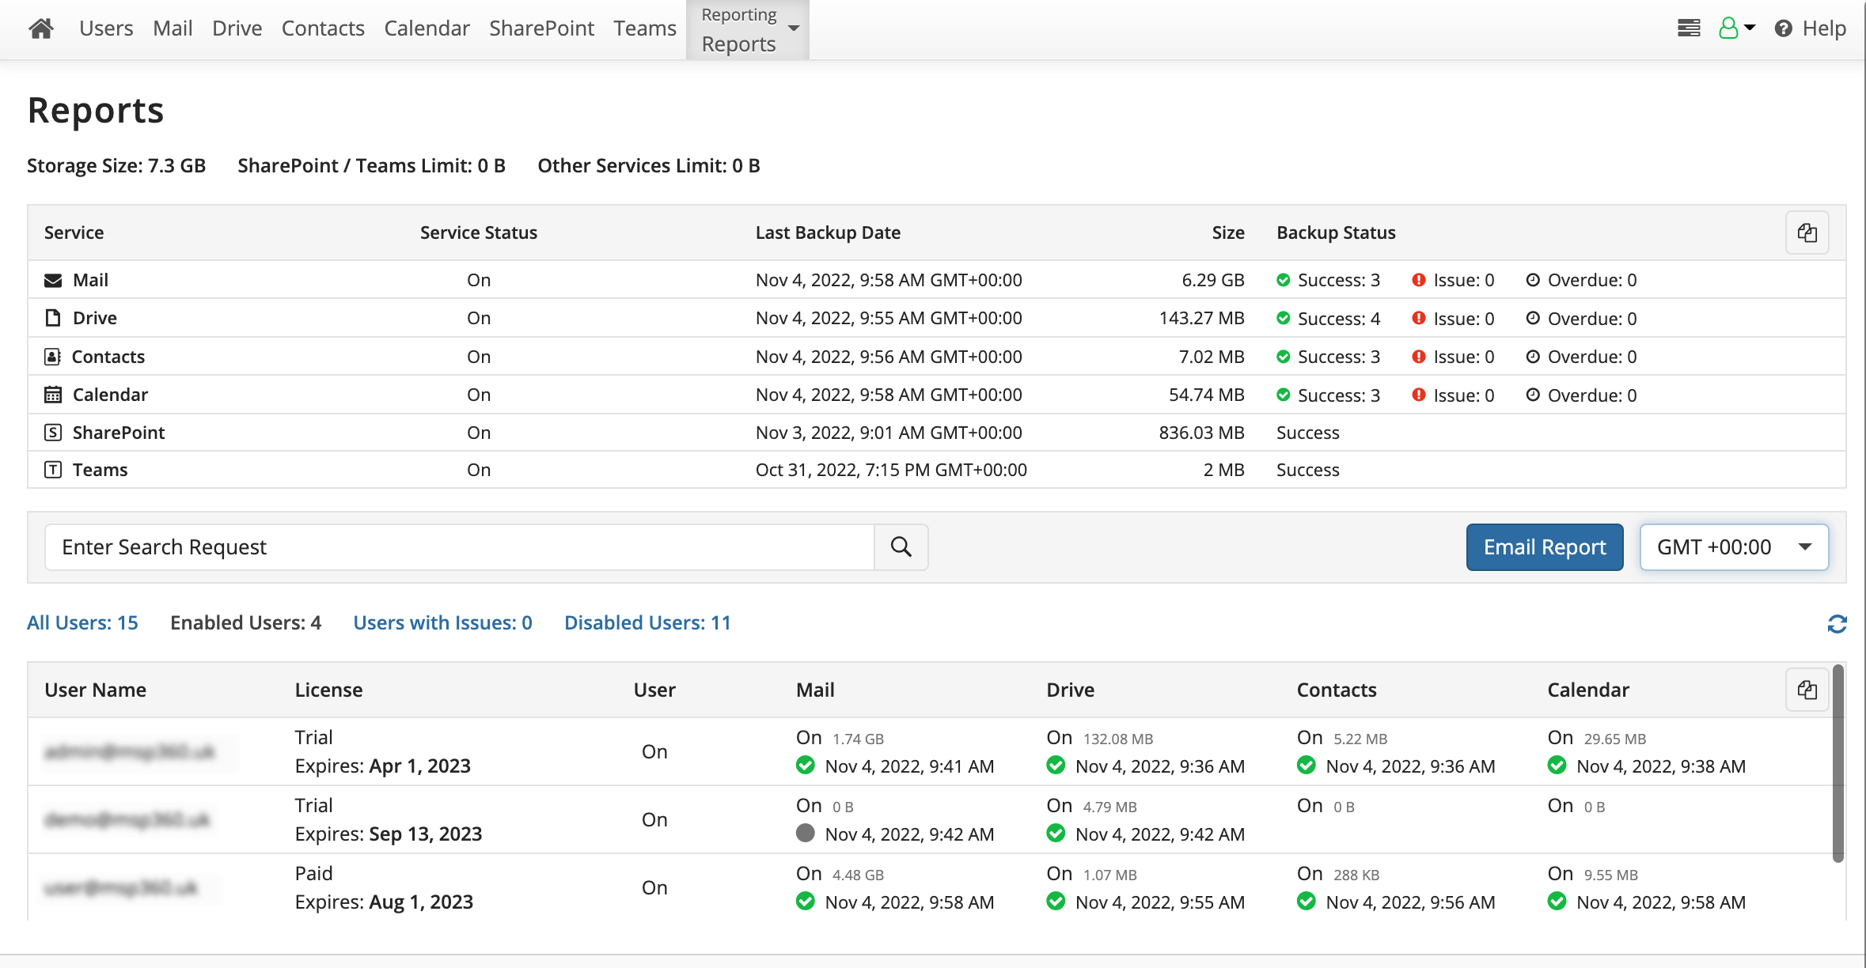
Task: Filter by Disabled Users: 11
Action: [647, 623]
